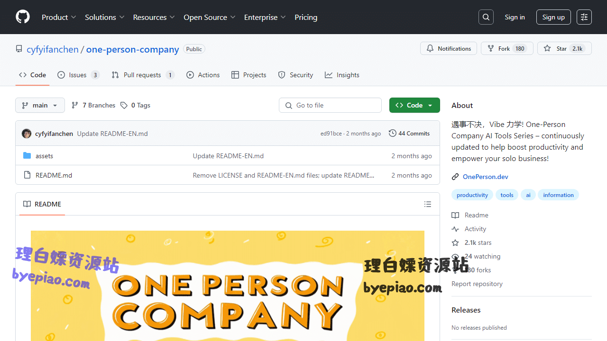Open the GitHub home logo
607x341 pixels.
pos(23,17)
